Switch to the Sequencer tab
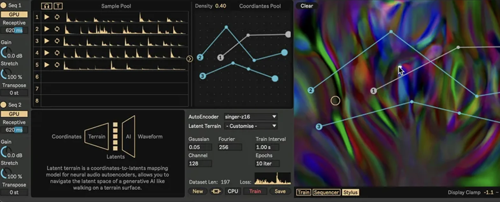Screen dimensions: 500x202 326,192
